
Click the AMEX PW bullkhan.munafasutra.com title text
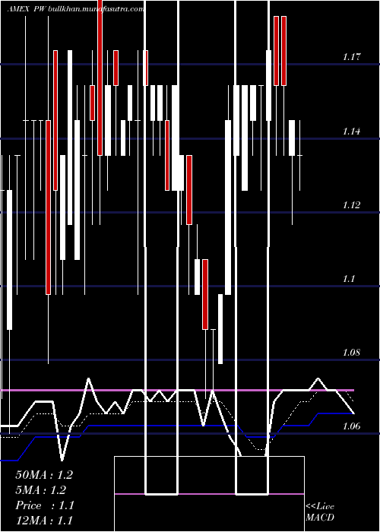click(x=75, y=9)
